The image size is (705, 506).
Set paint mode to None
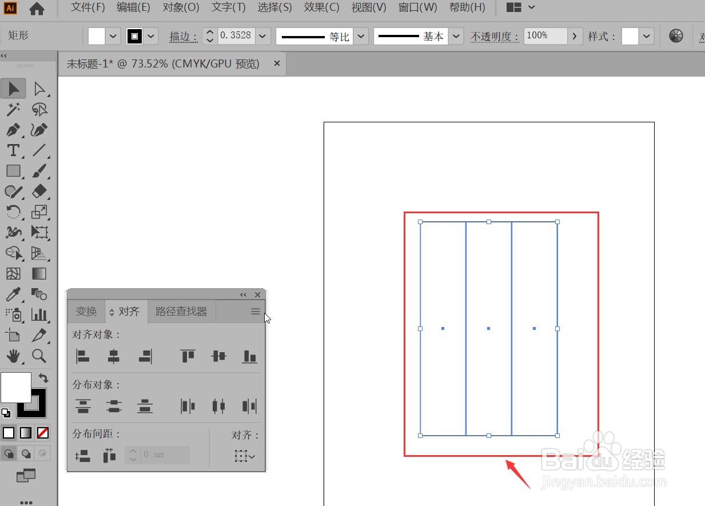(43, 433)
